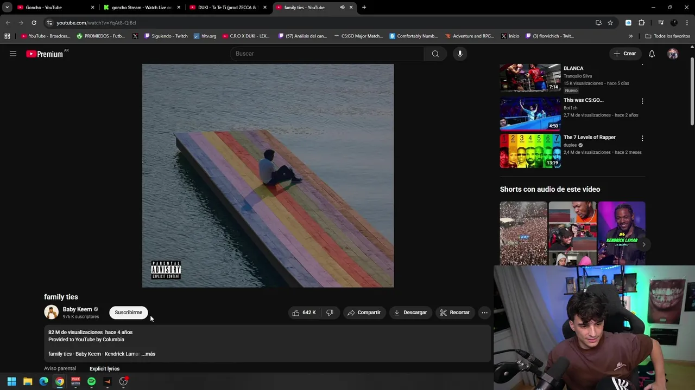Reload the page in Chrome
The width and height of the screenshot is (695, 390).
click(34, 23)
